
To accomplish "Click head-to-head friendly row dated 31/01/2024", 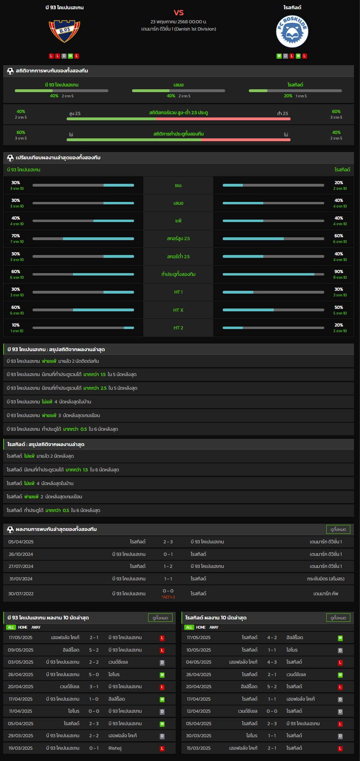I will (179, 579).
